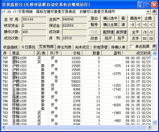Click the 清 button next to 确认全部
The width and height of the screenshot is (159, 132).
coord(123,25)
